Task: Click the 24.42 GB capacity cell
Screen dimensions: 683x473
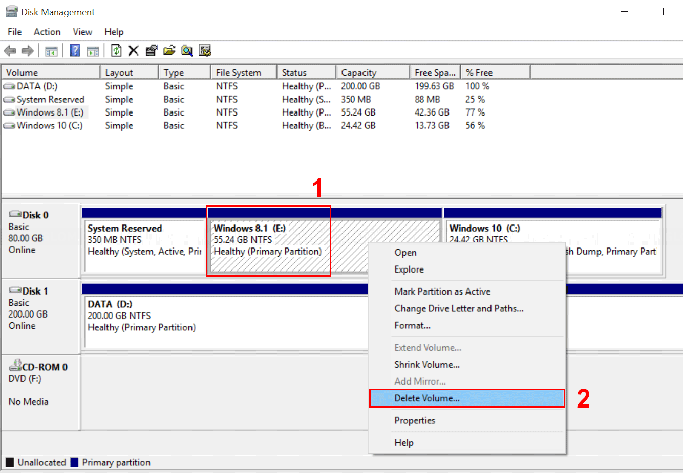Action: click(358, 125)
